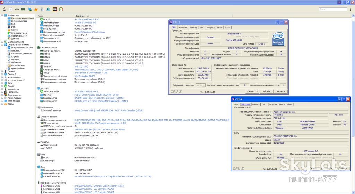Select Портативный ПК tree item

point(19,36)
